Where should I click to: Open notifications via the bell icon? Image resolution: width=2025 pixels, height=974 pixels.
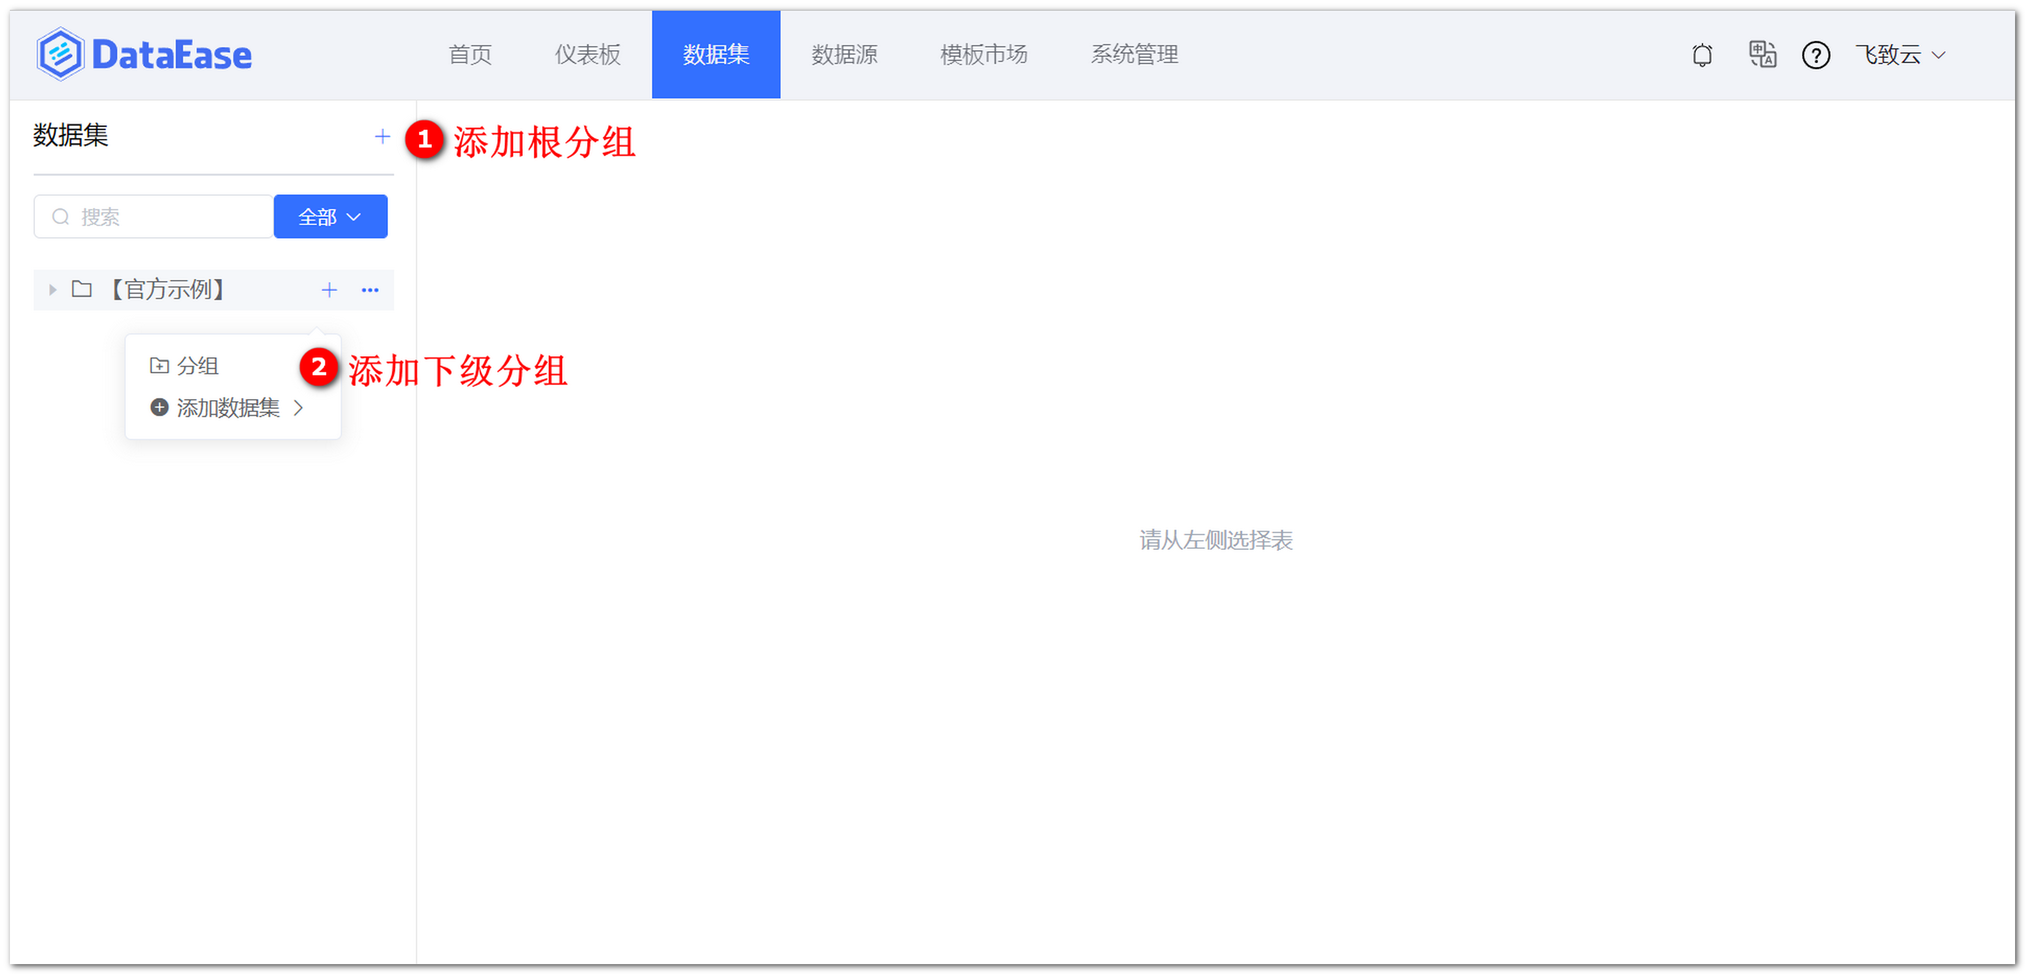coord(1702,54)
